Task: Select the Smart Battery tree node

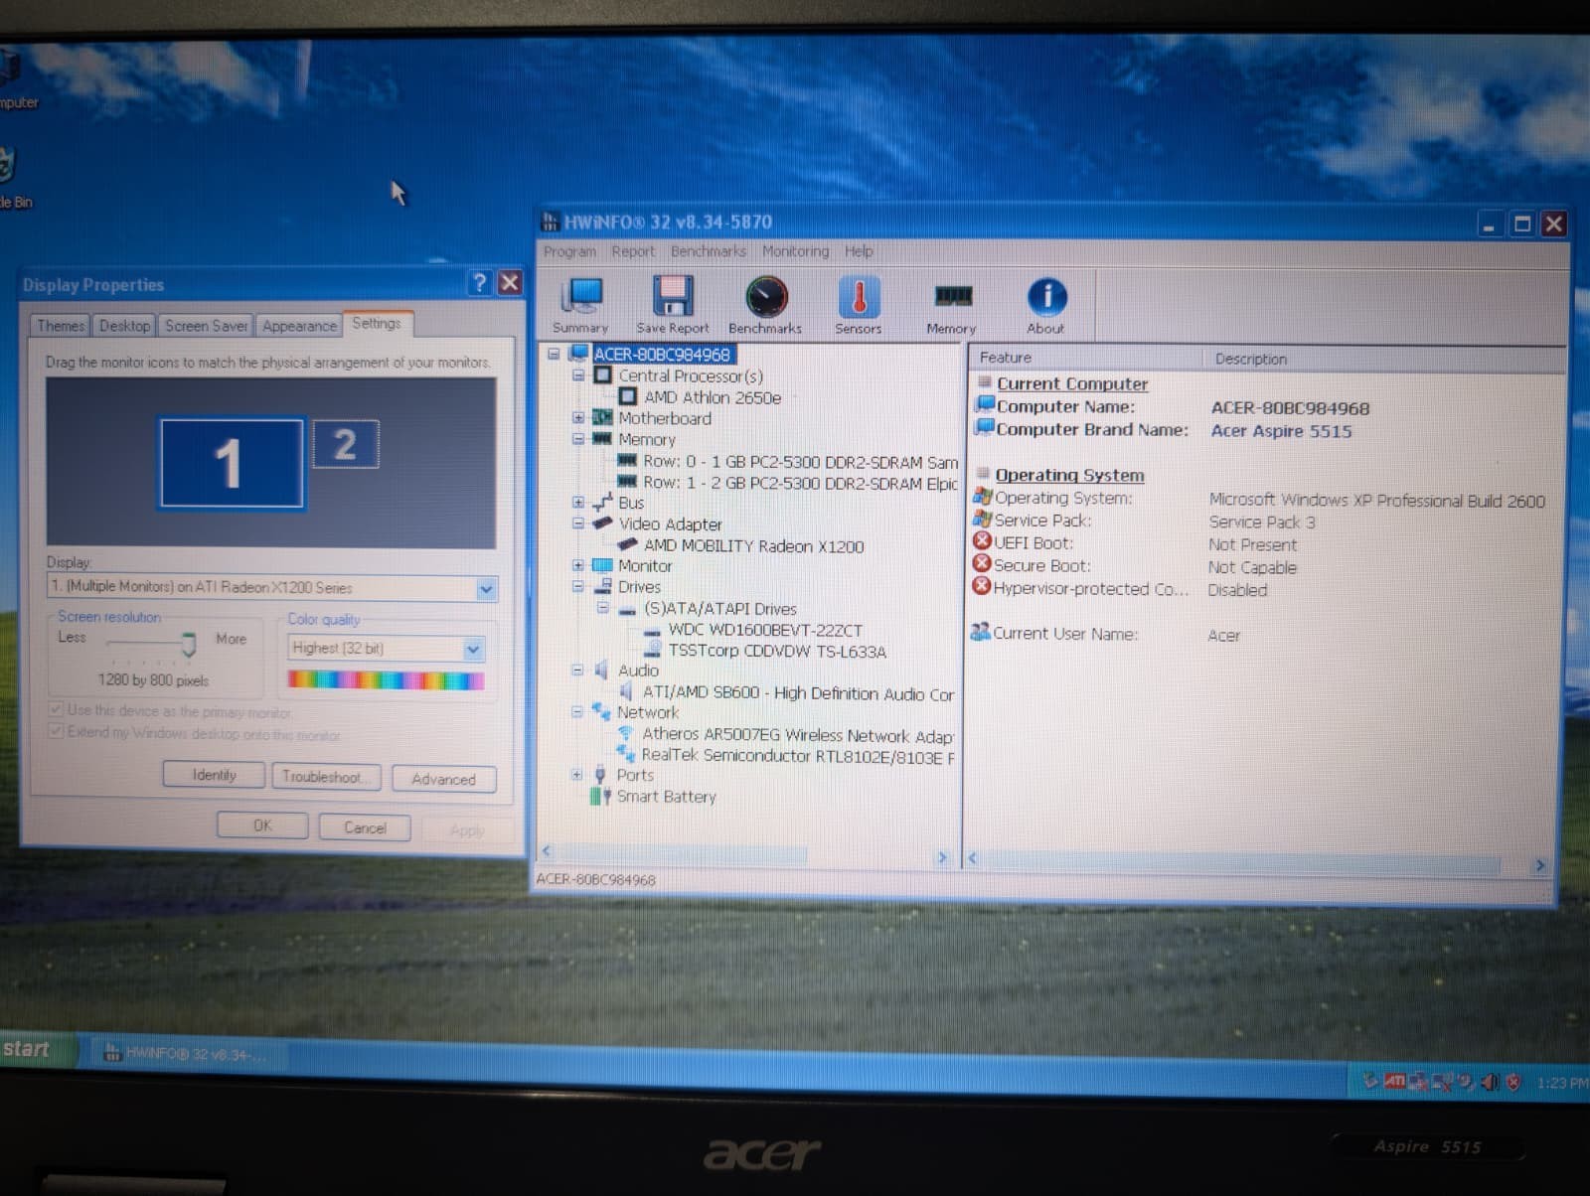Action: tap(666, 797)
